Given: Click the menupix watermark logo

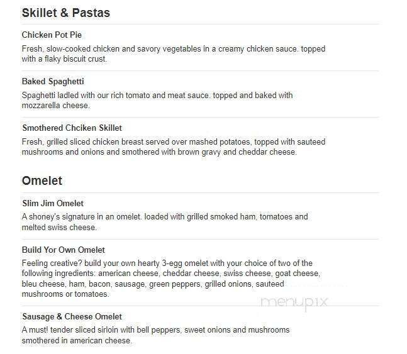Looking at the screenshot, I should pos(294,302).
